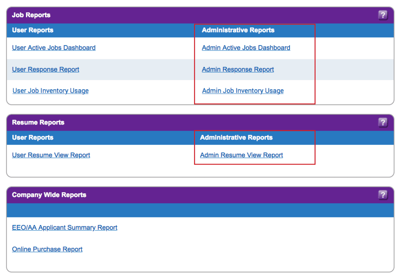The image size is (403, 279).
Task: Click the Job Reports panel title
Action: (x=31, y=15)
